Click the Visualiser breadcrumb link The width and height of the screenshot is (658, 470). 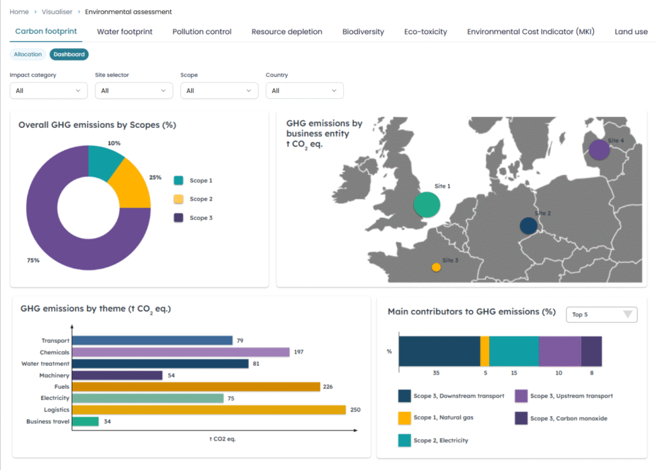tap(57, 11)
